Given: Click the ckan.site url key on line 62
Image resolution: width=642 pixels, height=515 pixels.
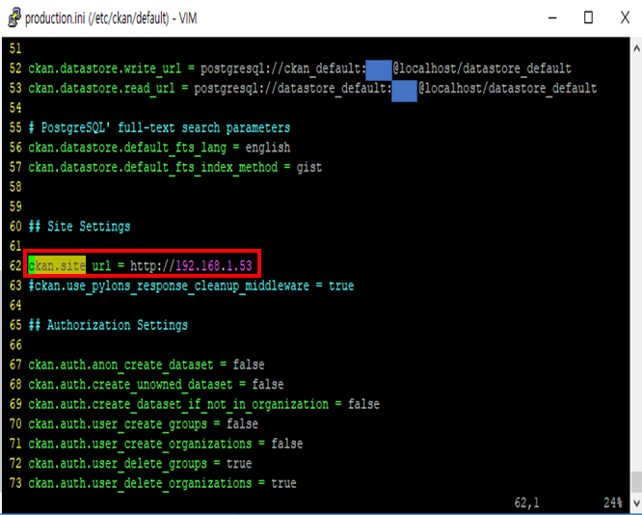Looking at the screenshot, I should pos(69,266).
